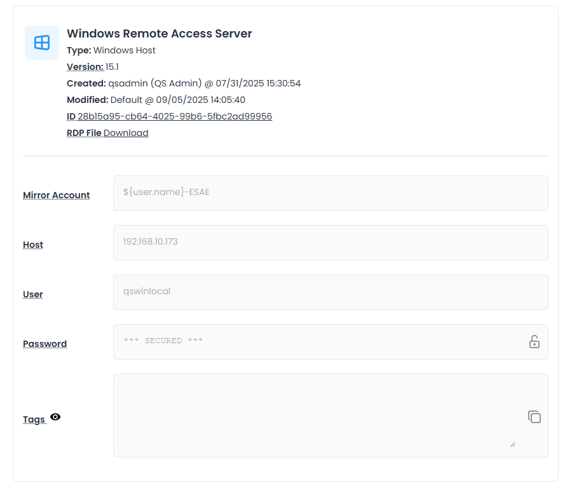Viewport: 572px width, 488px height.
Task: Toggle the eye icon next to Tags
Action: coord(55,417)
